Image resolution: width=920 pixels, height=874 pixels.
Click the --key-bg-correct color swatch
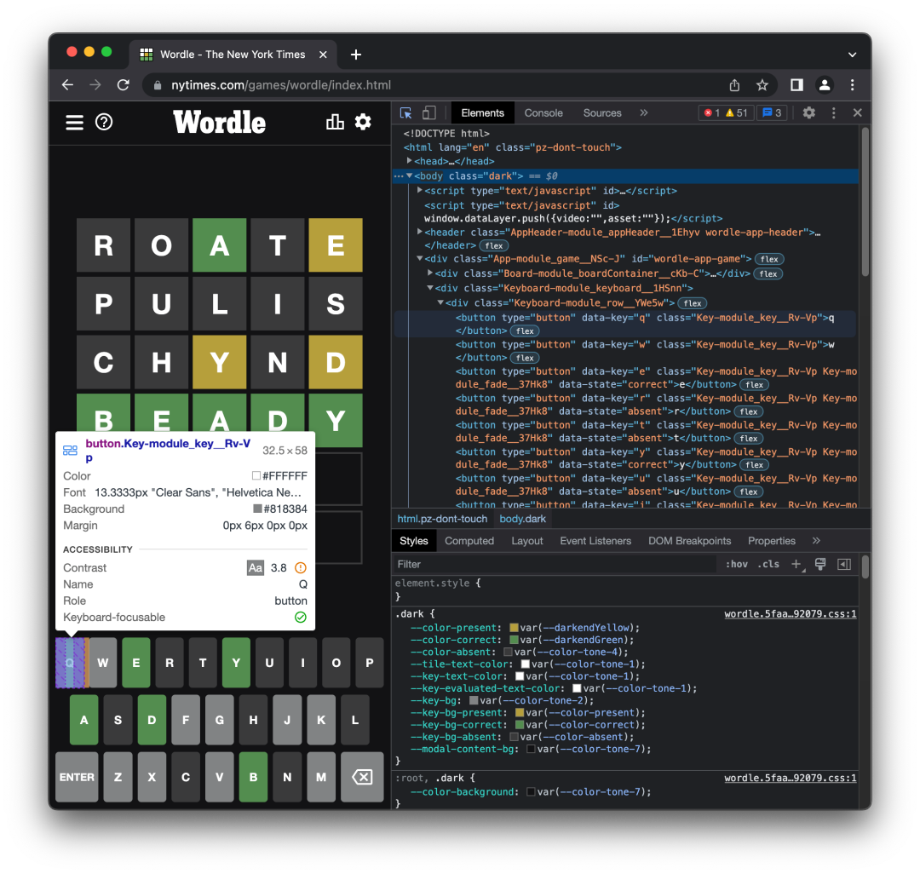pos(520,725)
